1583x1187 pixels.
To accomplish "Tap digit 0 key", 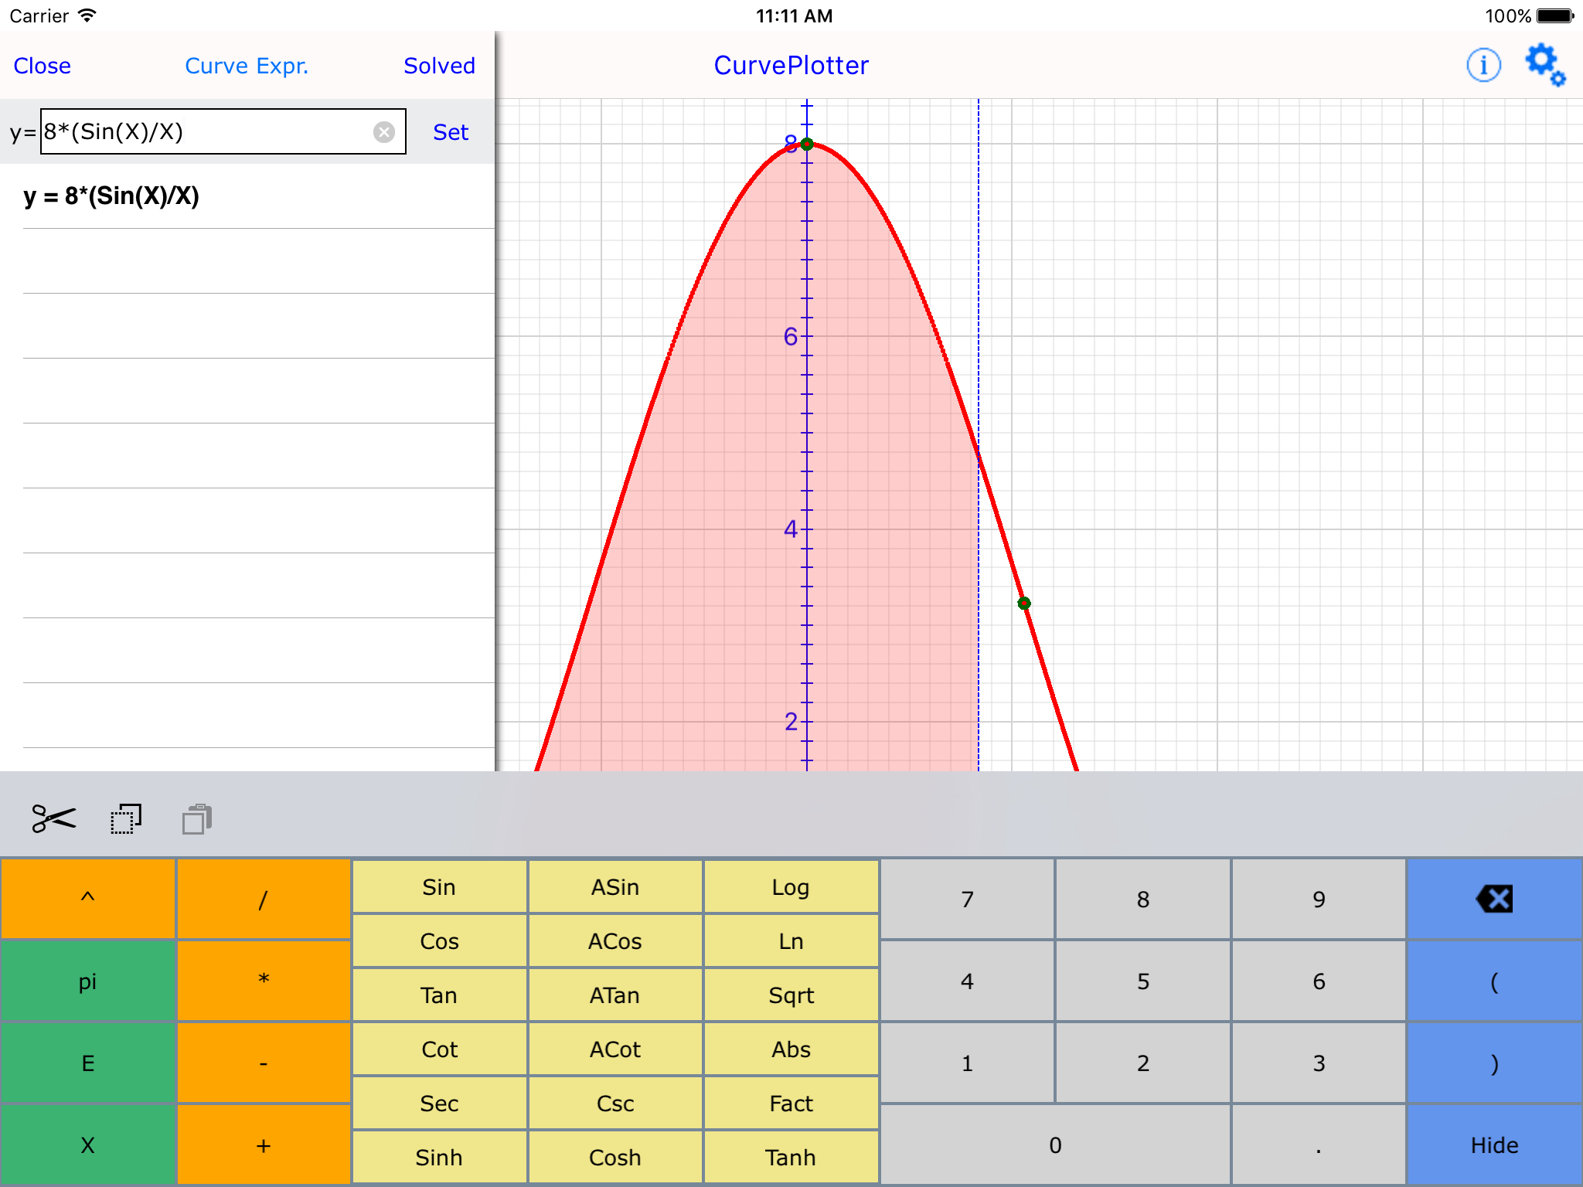I will (1055, 1145).
